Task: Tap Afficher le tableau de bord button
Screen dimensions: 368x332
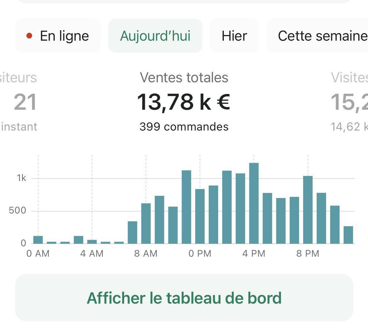Action: (184, 298)
